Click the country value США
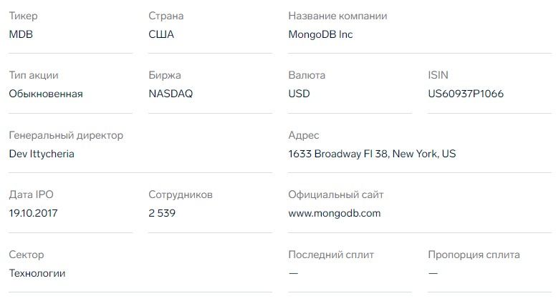This screenshot has width=556, height=301. (161, 34)
